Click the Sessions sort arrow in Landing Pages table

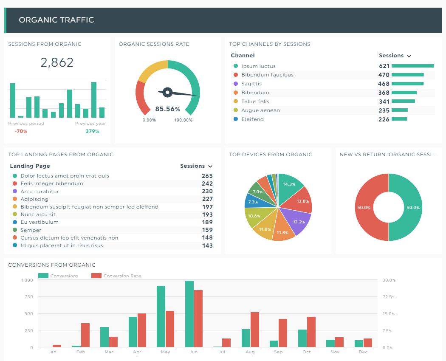(210, 166)
